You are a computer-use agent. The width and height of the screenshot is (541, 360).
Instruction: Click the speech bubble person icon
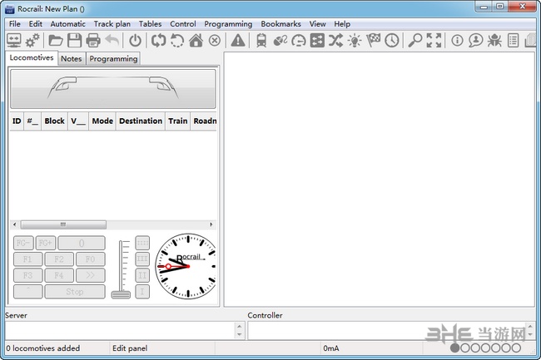click(x=476, y=40)
